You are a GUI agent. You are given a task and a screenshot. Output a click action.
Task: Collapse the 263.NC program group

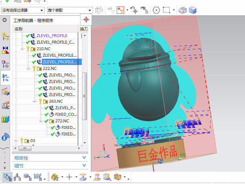coord(35,101)
